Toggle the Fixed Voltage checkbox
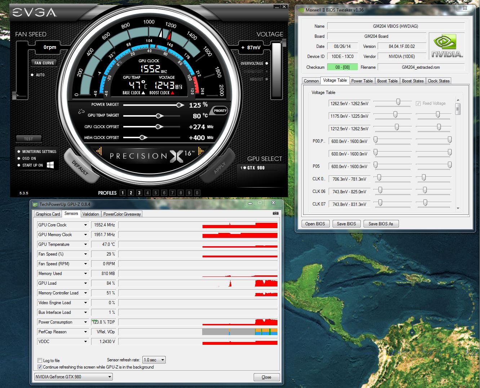 coord(418,103)
